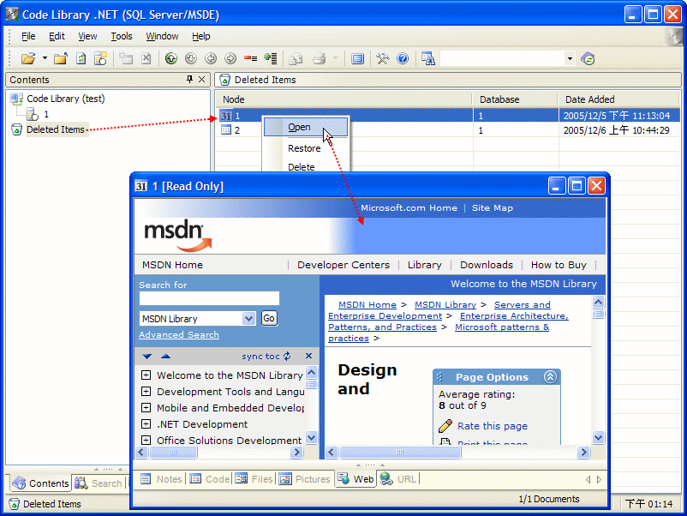Image resolution: width=687 pixels, height=516 pixels.
Task: Click the move down arrow toolbar icon
Action: pos(191,58)
